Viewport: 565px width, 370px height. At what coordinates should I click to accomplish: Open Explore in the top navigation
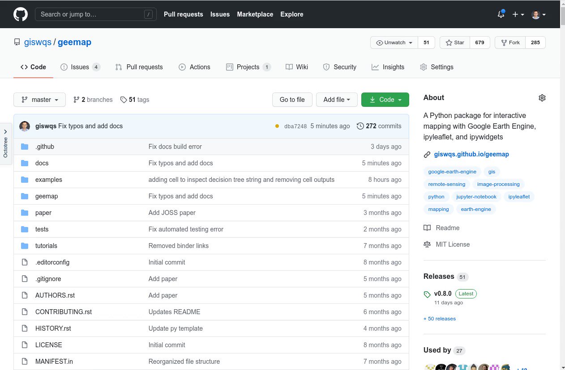tap(292, 14)
